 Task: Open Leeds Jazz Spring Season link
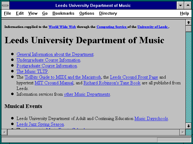coord(40,124)
